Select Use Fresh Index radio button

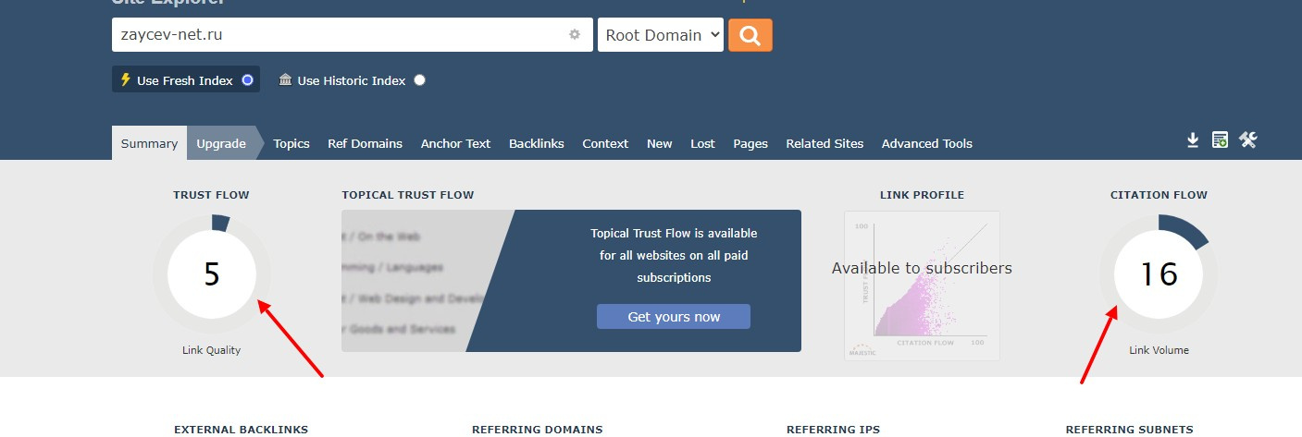[247, 80]
